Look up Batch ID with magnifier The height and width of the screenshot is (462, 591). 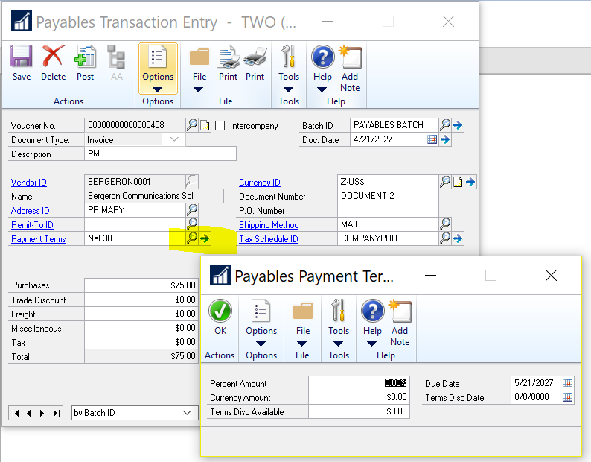click(445, 125)
